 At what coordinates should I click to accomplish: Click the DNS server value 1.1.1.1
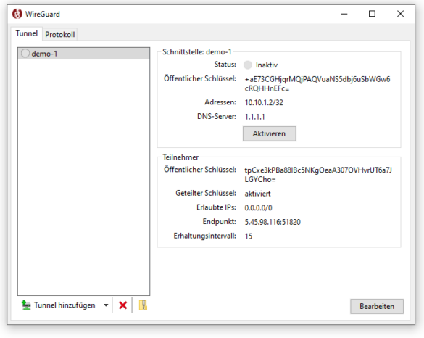click(x=254, y=117)
